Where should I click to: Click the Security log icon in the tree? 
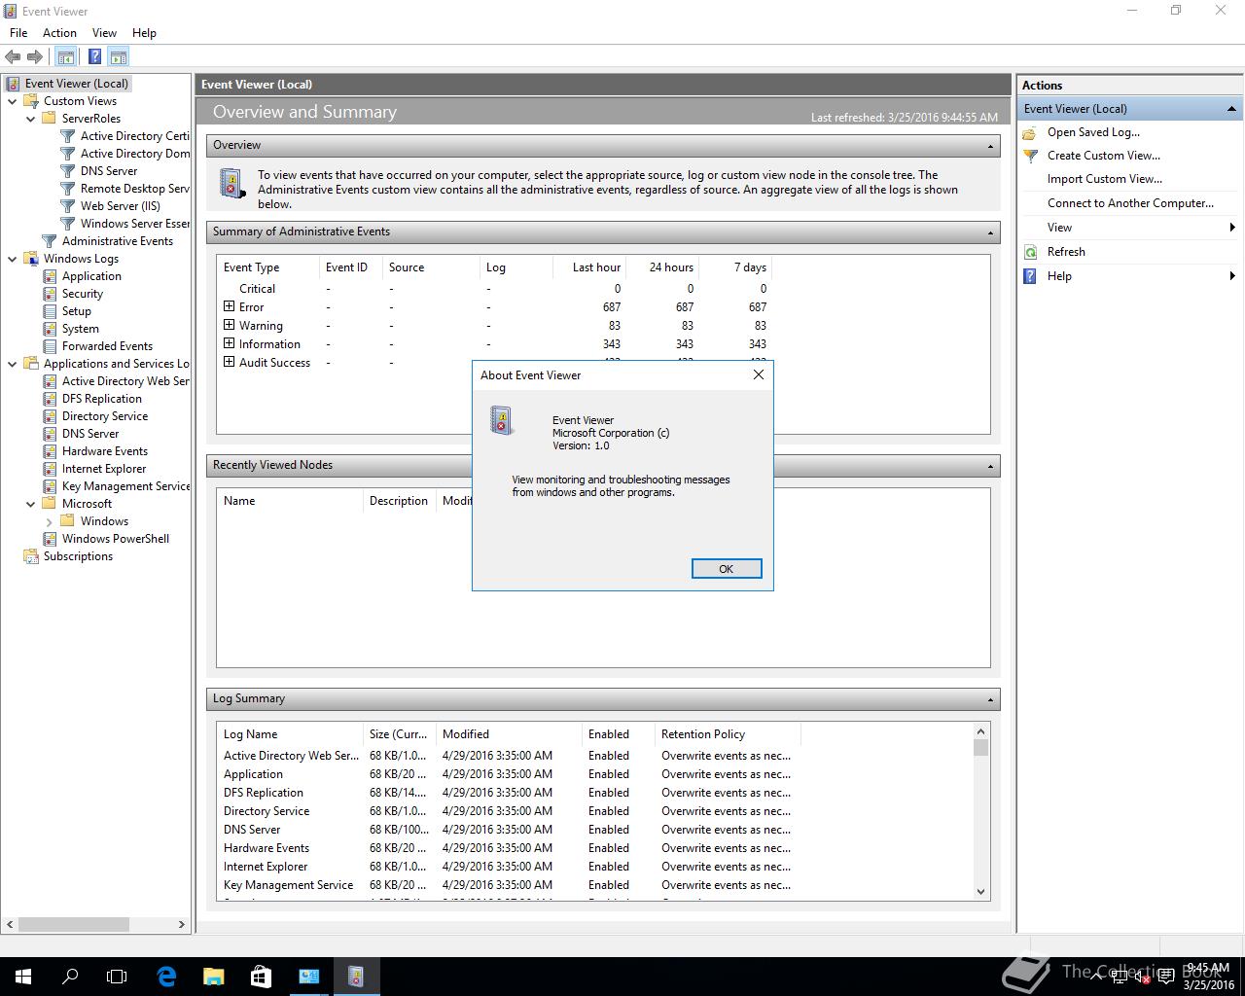50,294
